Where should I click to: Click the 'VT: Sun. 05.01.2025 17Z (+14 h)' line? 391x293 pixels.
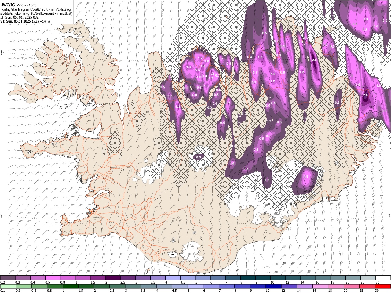click(x=25, y=21)
